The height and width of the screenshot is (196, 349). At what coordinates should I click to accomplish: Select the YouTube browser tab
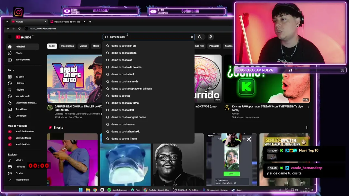coord(29,22)
